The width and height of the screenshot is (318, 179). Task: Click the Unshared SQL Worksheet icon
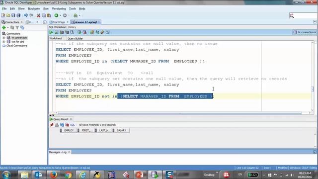point(92,32)
